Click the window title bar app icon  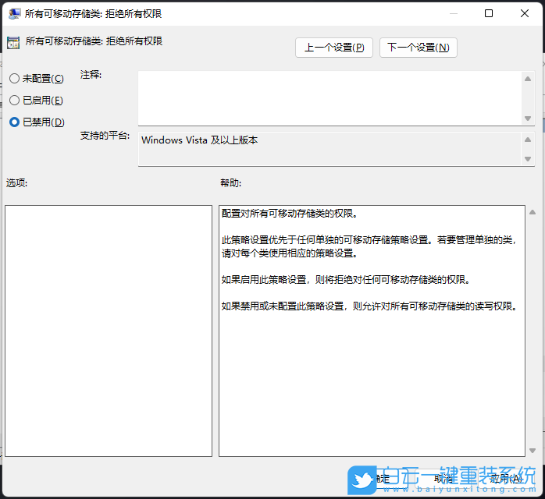click(14, 14)
